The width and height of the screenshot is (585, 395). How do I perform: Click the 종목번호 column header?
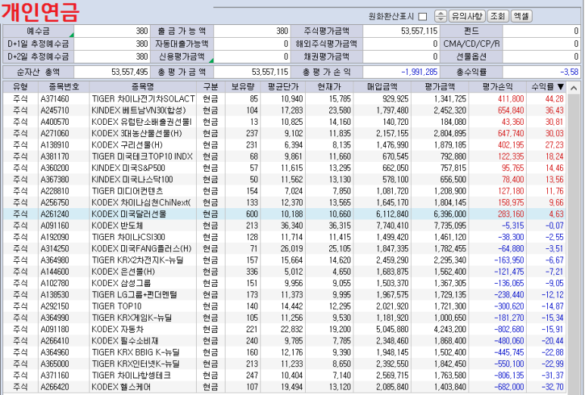[64, 87]
